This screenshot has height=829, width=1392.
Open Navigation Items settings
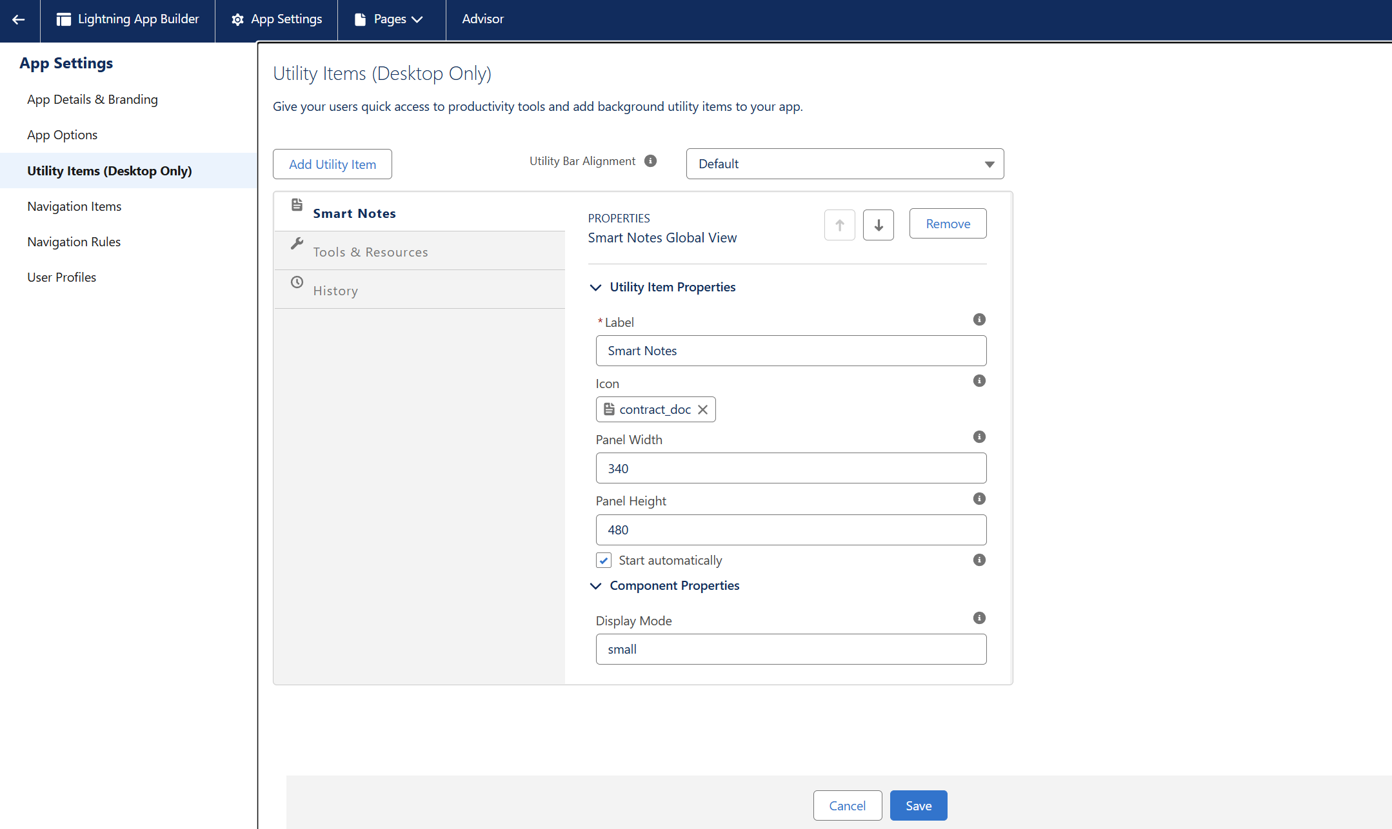(74, 206)
